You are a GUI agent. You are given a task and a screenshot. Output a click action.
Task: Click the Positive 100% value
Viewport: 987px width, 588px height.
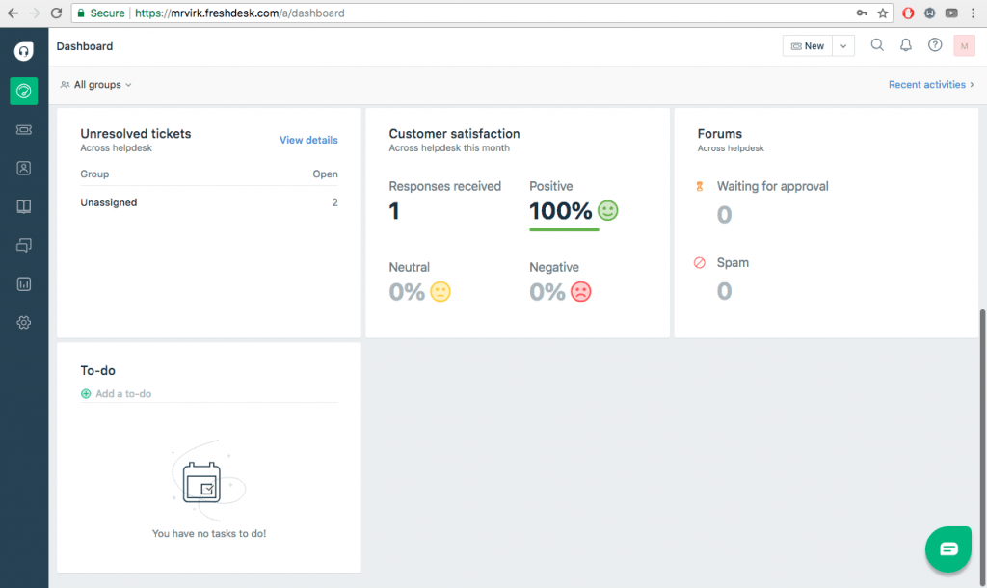[560, 211]
